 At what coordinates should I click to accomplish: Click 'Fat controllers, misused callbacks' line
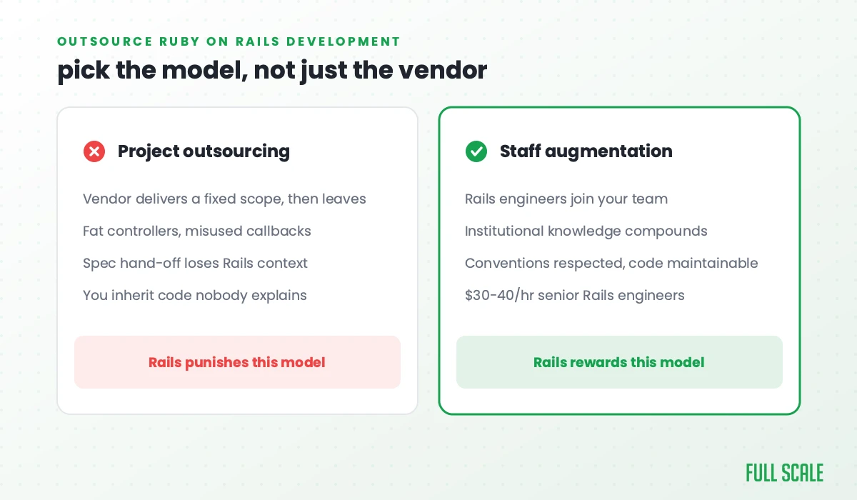(197, 231)
